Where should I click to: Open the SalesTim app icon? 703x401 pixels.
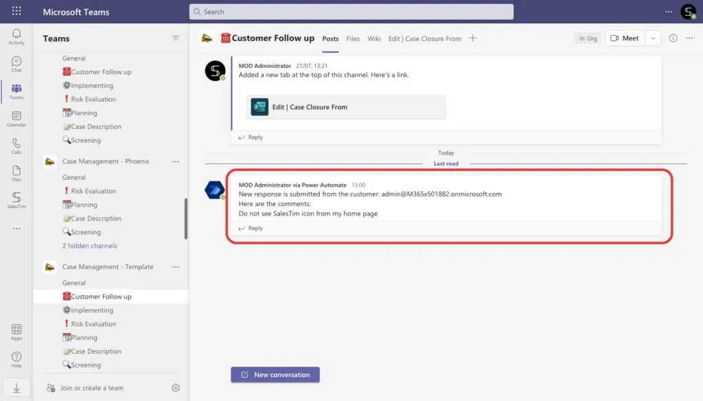pos(16,200)
